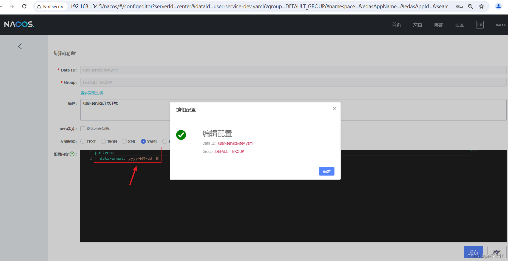This screenshot has height=261, width=508.
Task: Click the 编辑配置 page heading
Action: (65, 53)
